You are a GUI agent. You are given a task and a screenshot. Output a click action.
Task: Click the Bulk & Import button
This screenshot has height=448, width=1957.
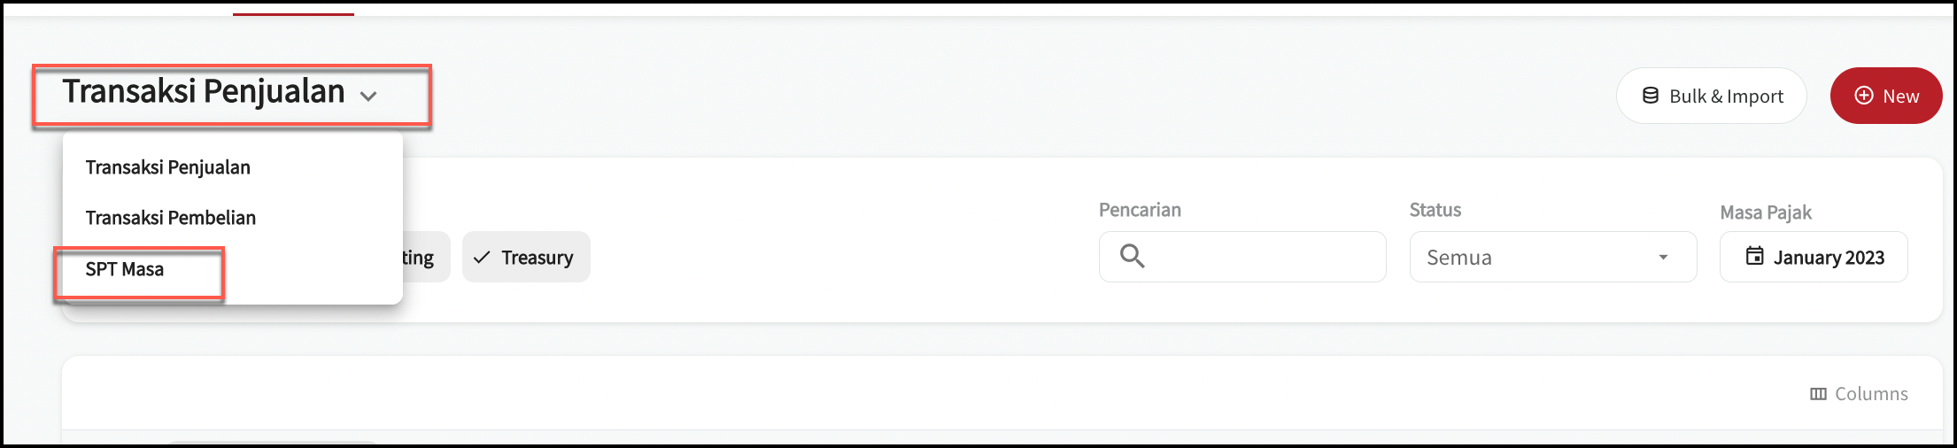[1712, 96]
